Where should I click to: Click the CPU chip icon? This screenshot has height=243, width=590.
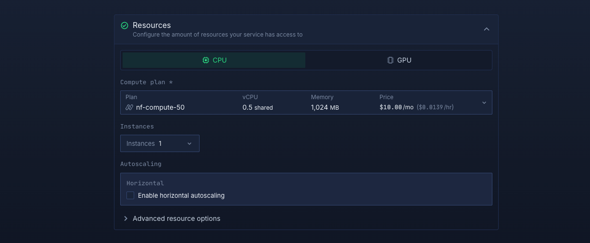click(x=206, y=60)
